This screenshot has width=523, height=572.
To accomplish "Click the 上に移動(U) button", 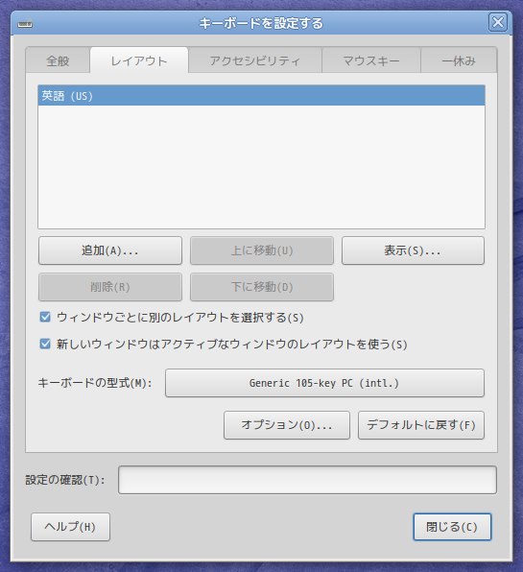I will (x=262, y=250).
